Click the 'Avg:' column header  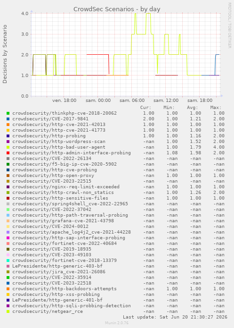click(193, 108)
